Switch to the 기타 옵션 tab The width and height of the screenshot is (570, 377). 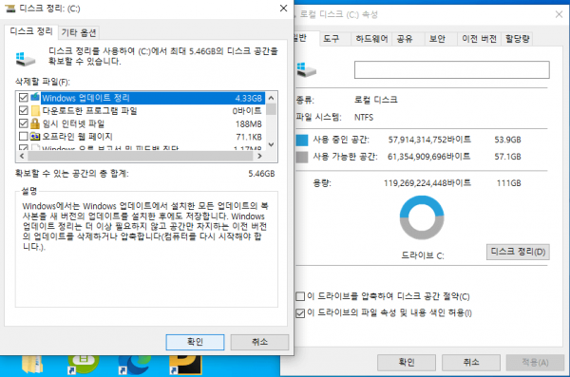point(79,32)
